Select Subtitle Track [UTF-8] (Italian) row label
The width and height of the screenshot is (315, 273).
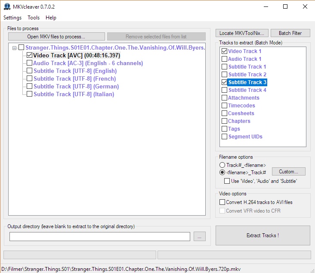(74, 94)
